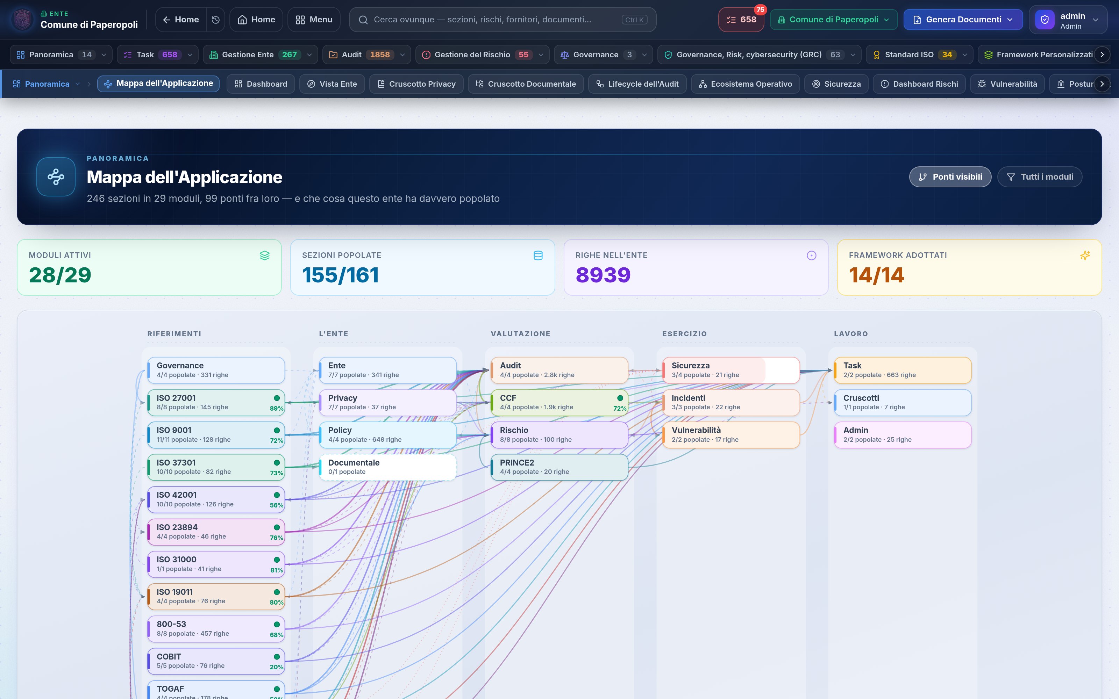Expand the Gestione del Rischio menu
Image resolution: width=1119 pixels, height=699 pixels.
(x=482, y=55)
